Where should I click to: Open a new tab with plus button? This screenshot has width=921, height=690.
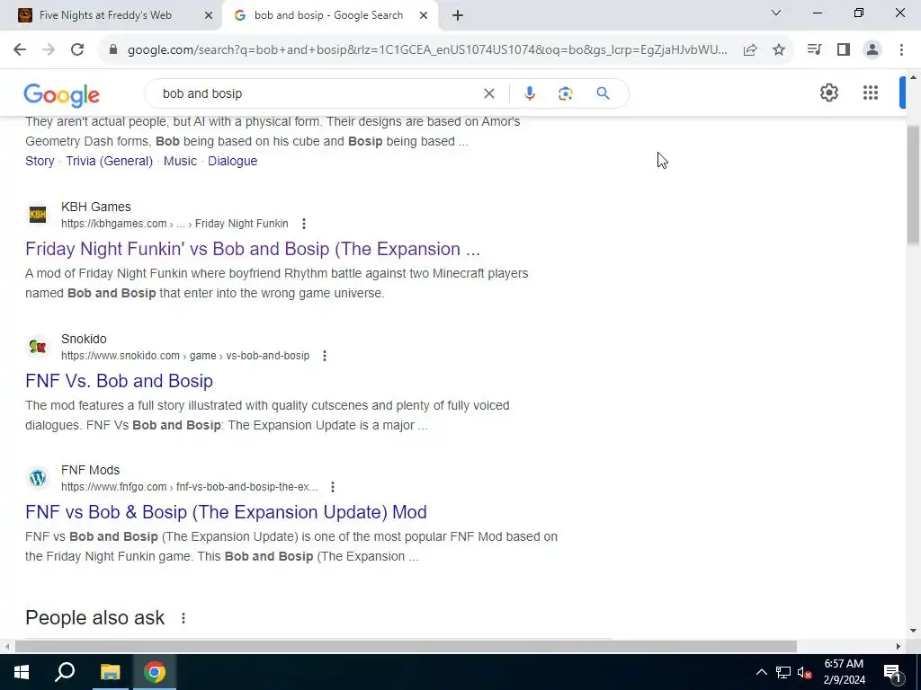458,16
